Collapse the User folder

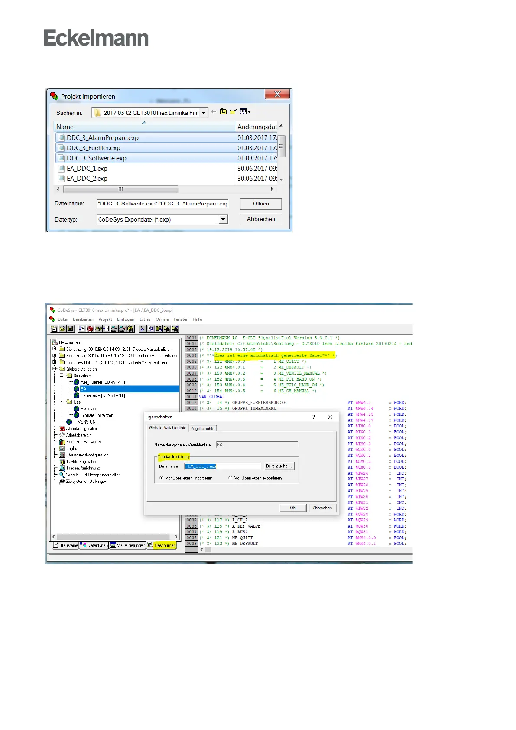pyautogui.click(x=62, y=402)
